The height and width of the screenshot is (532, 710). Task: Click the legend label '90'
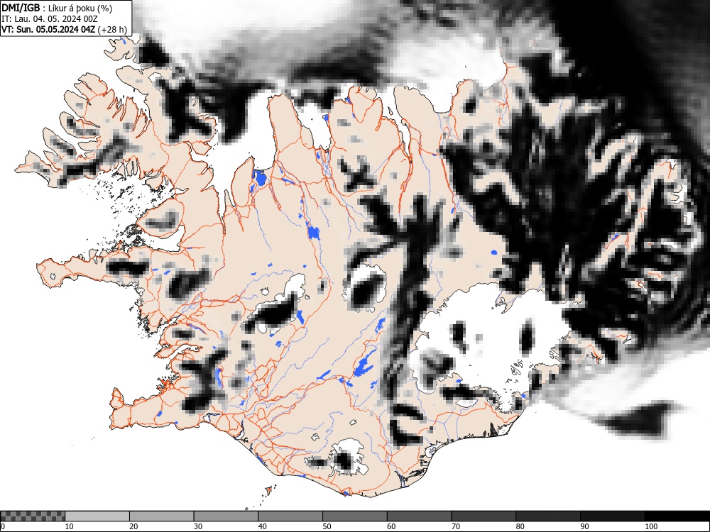pos(584,526)
